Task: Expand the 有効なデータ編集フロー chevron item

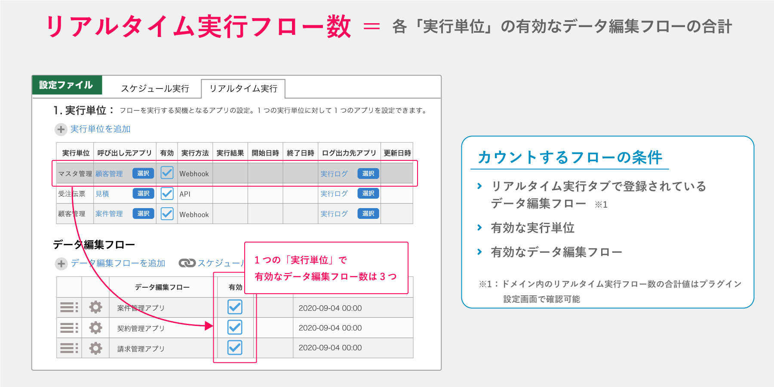Action: click(480, 252)
